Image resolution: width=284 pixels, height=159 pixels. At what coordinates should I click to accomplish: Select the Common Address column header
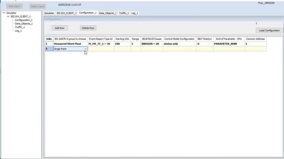(x=256, y=39)
